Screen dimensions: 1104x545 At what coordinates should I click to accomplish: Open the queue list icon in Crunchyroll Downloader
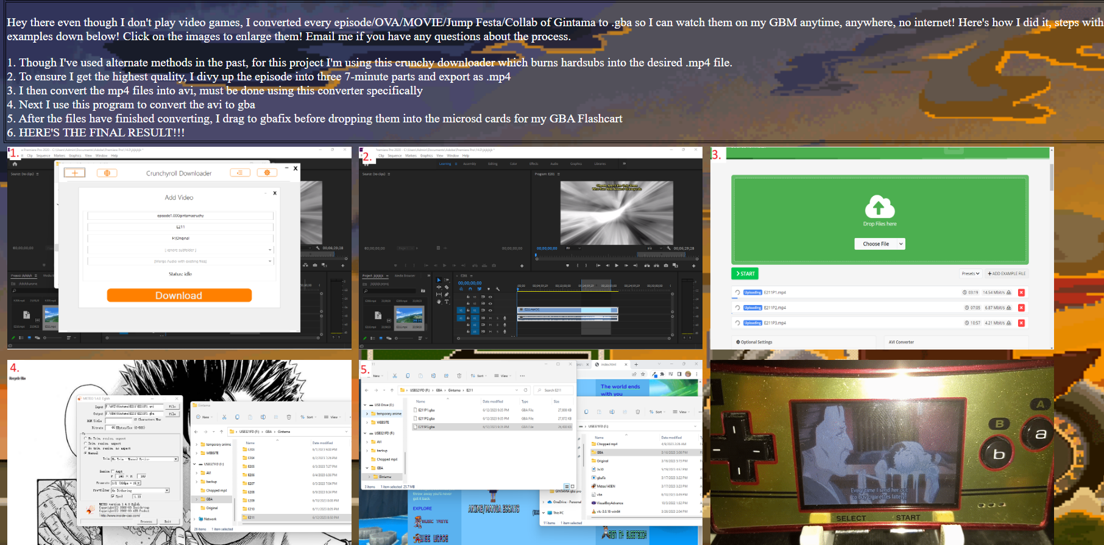tap(240, 173)
